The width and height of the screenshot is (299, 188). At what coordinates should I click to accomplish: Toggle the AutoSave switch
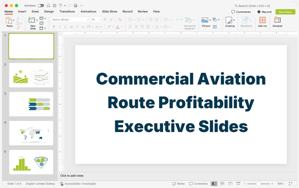click(x=41, y=6)
